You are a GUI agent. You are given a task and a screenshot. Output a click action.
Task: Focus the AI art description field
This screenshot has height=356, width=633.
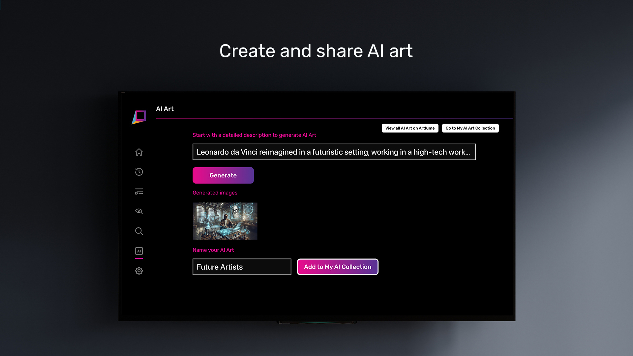point(334,152)
